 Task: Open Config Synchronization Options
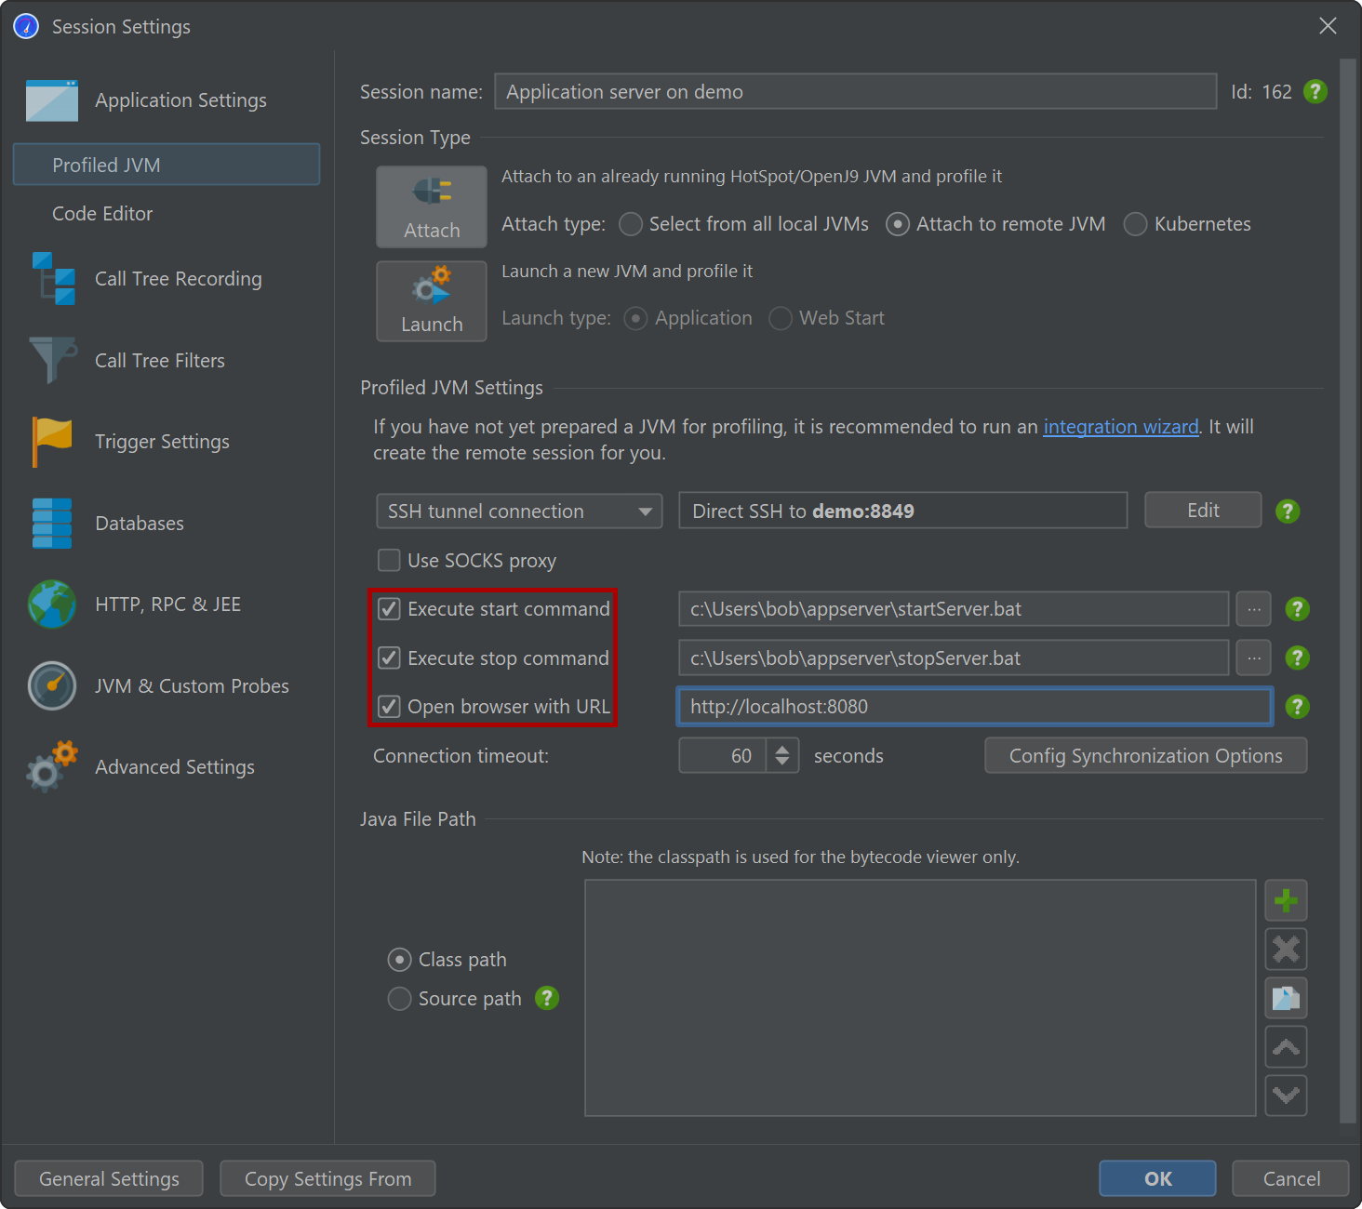point(1145,756)
